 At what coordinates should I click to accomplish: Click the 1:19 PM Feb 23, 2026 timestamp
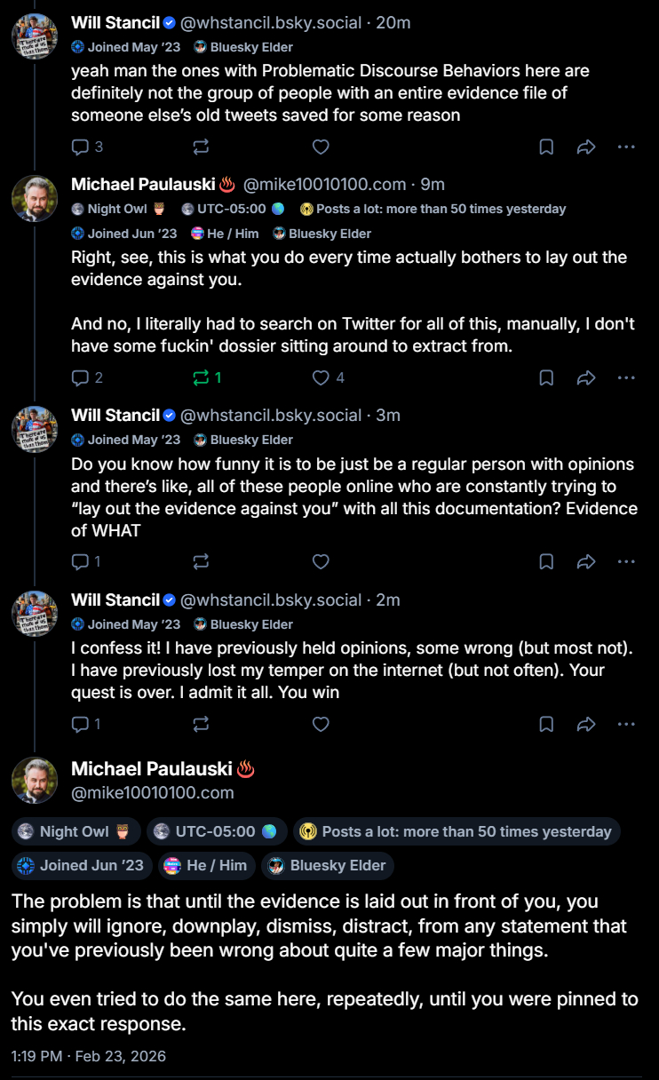click(x=89, y=1056)
